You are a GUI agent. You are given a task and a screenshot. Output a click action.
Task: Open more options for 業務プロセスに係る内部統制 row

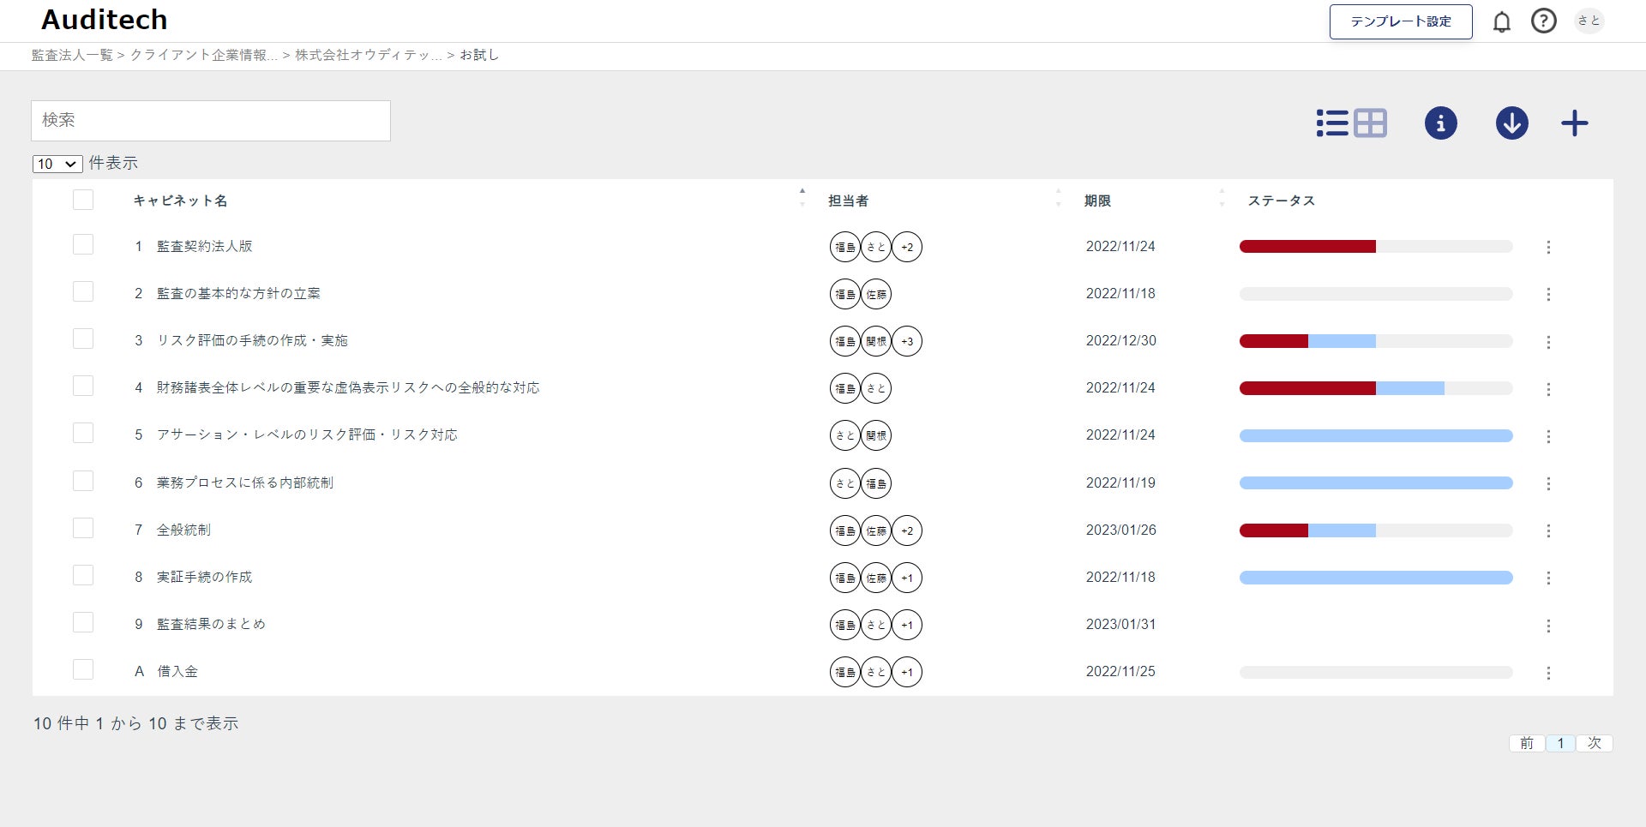pos(1548,483)
